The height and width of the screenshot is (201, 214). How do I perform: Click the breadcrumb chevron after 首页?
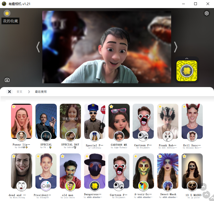click(x=29, y=92)
